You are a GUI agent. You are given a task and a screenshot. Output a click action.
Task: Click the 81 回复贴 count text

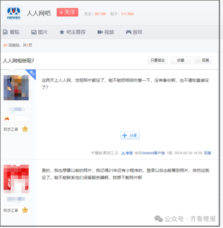click(x=11, y=45)
